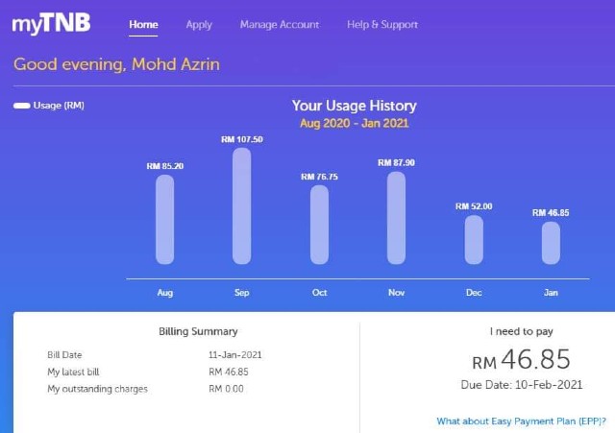Click the 11-Jan-2021 bill date value
Viewport: 615px width, 433px height.
(x=234, y=355)
